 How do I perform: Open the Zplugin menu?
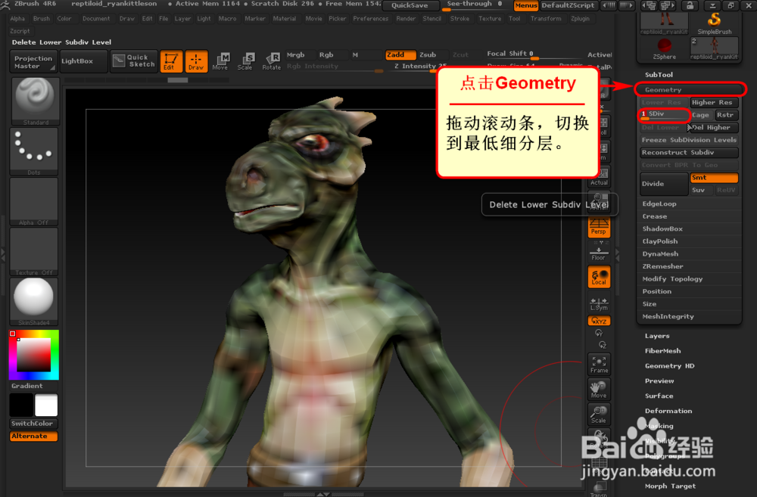[581, 19]
